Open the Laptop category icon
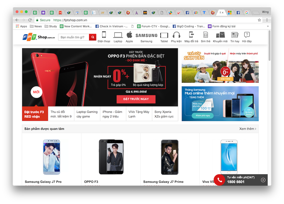 [x=118, y=35]
